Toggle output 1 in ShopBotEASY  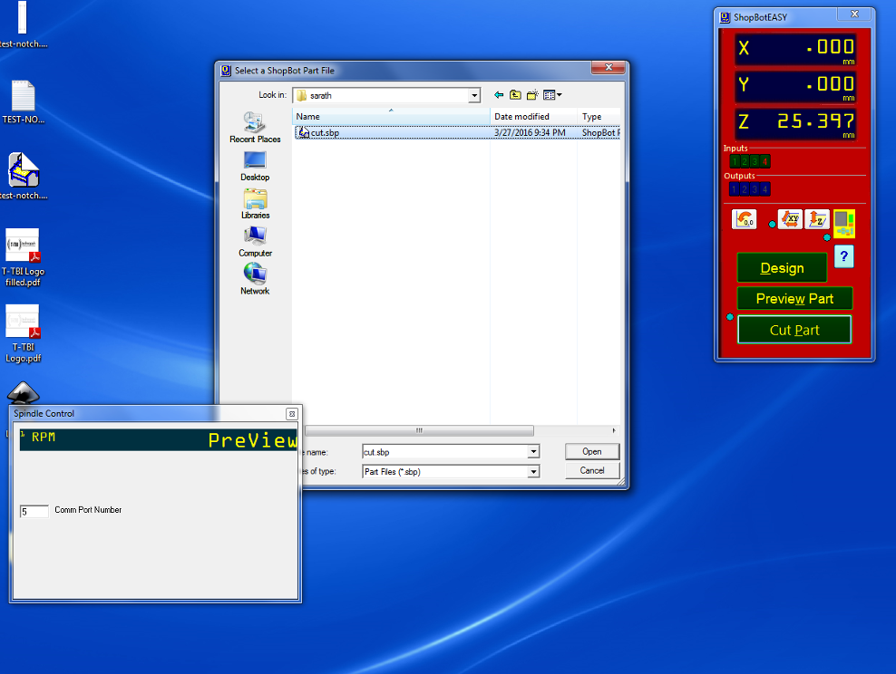735,189
